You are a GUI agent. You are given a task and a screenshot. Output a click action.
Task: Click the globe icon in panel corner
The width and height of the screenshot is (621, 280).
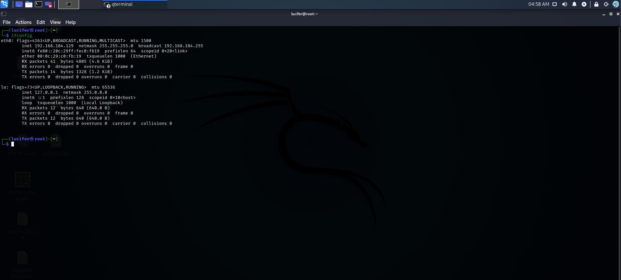click(615, 4)
